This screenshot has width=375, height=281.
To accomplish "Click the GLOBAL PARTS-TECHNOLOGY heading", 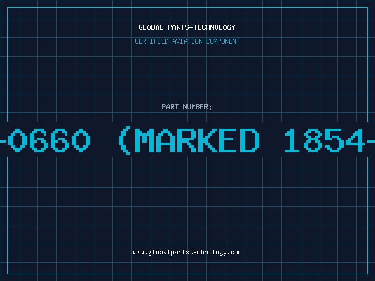I will point(187,27).
